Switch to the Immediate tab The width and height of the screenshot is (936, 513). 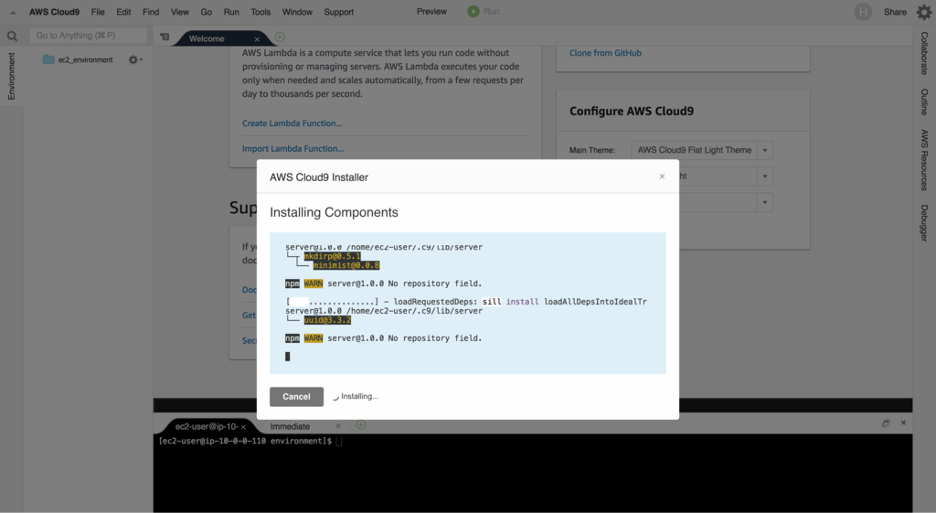pyautogui.click(x=290, y=426)
